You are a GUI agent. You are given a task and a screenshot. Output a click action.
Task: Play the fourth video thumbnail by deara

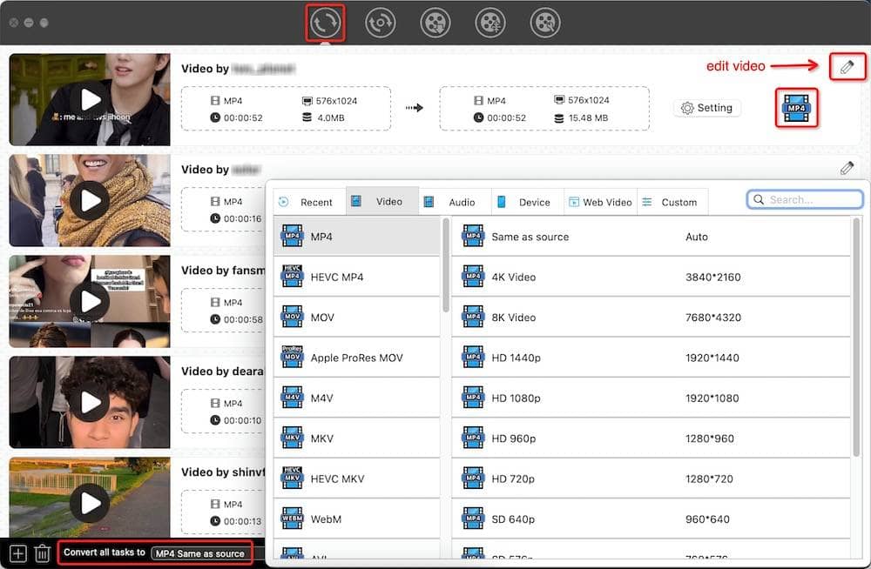90,403
